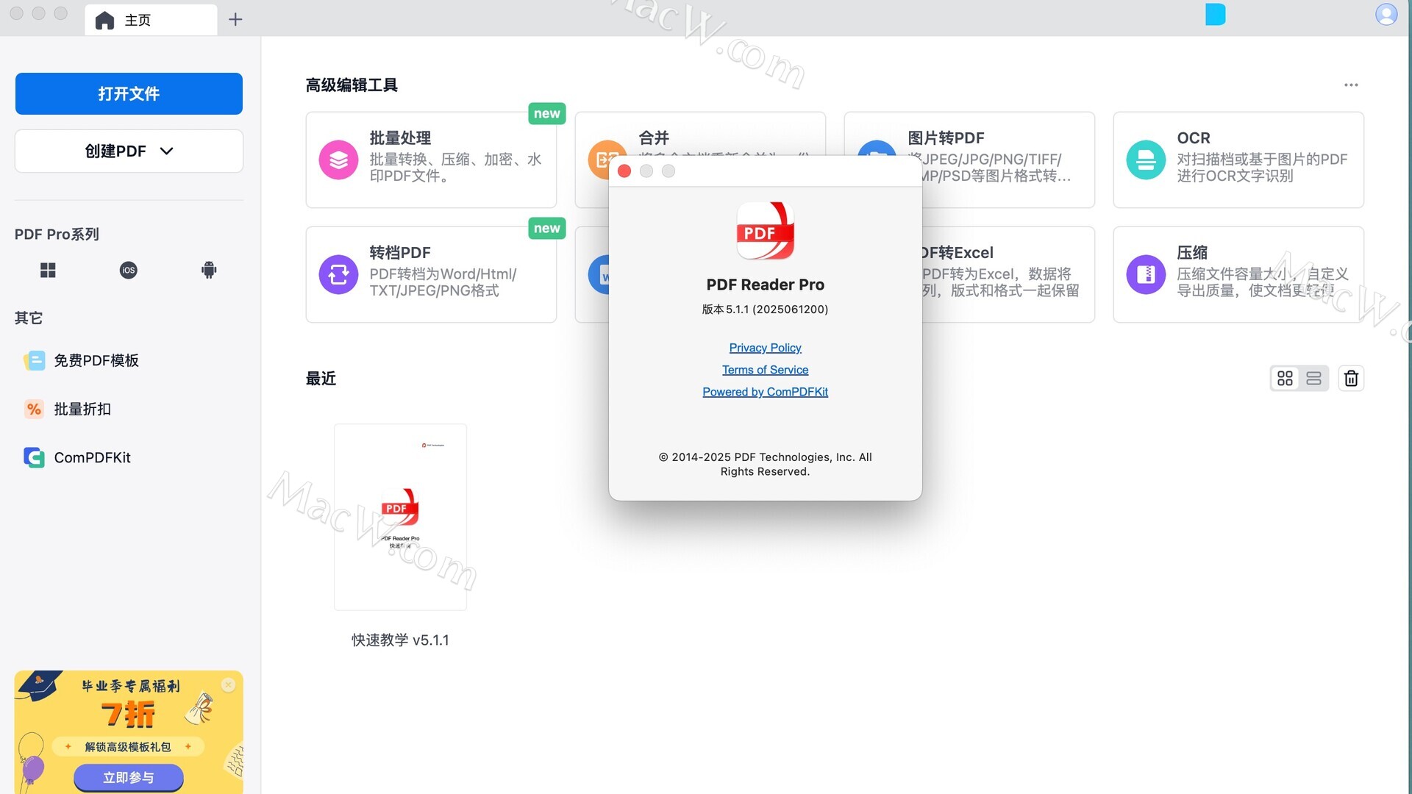
Task: Click the ComPDFKit logo icon in sidebar
Action: point(34,457)
